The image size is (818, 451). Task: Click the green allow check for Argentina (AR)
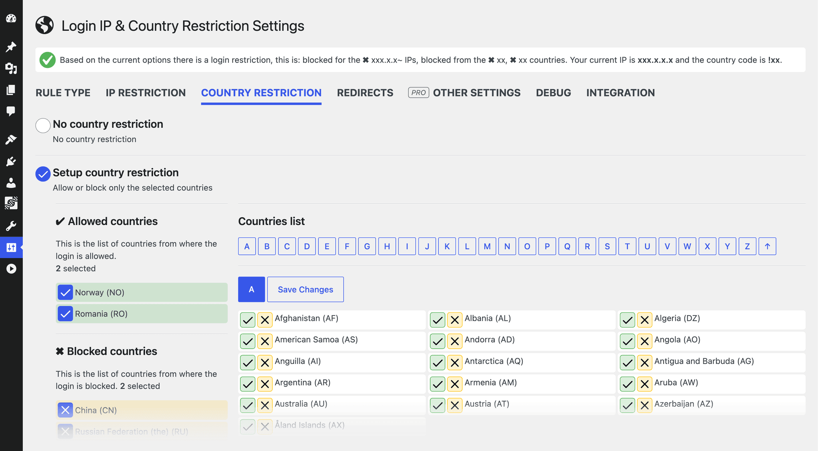248,384
